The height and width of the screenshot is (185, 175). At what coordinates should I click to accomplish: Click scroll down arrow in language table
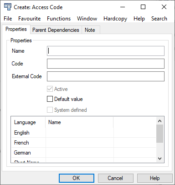tap(160, 159)
